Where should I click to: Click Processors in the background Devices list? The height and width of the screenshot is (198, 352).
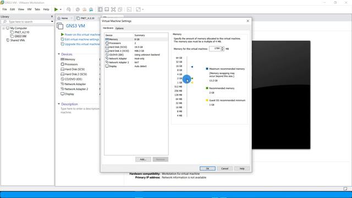71,64
